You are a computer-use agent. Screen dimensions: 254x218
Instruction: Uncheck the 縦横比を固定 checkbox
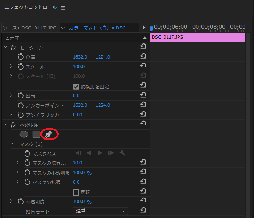[x=76, y=87]
